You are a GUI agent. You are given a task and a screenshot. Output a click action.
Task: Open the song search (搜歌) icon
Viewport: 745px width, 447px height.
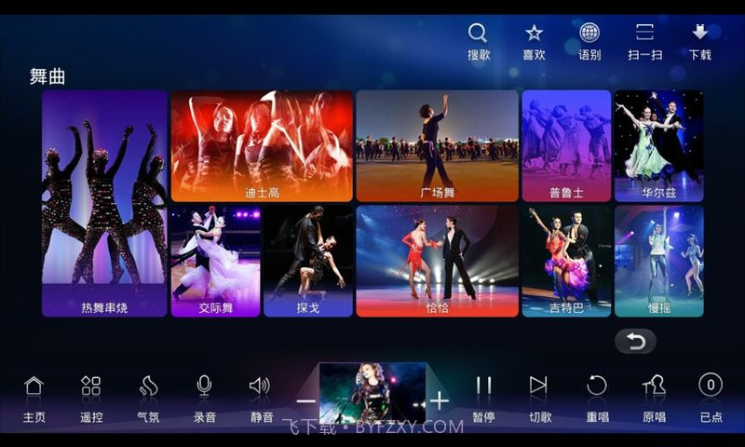(x=478, y=34)
